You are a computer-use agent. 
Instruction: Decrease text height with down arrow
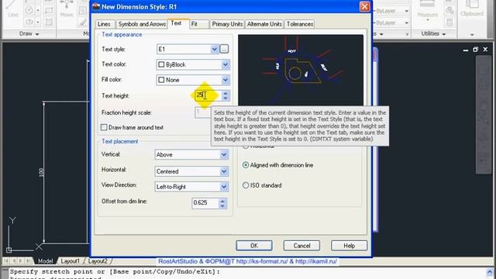pos(226,98)
